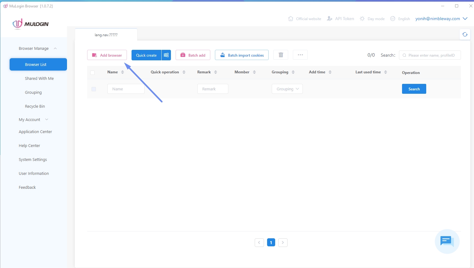Open the chat support bubble

(x=447, y=241)
